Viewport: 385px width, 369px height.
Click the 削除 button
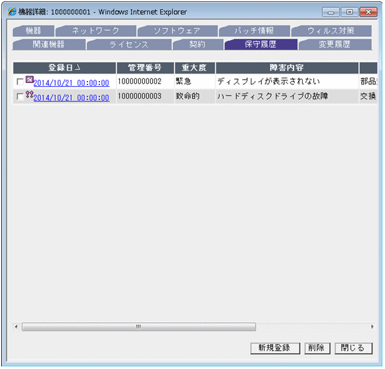pyautogui.click(x=317, y=348)
